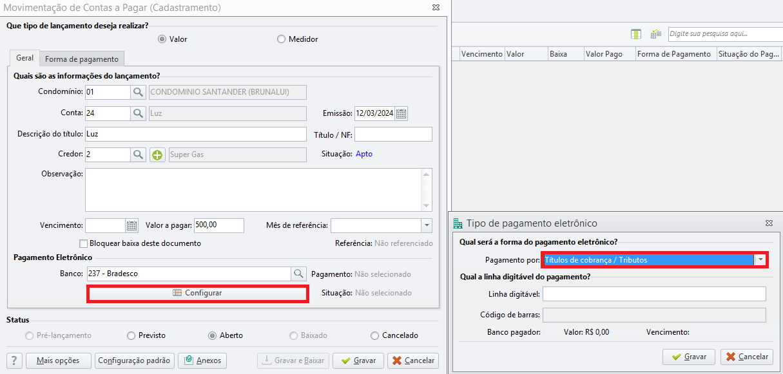This screenshot has height=374, width=783.
Task: Click the Observação text area
Action: click(253, 190)
